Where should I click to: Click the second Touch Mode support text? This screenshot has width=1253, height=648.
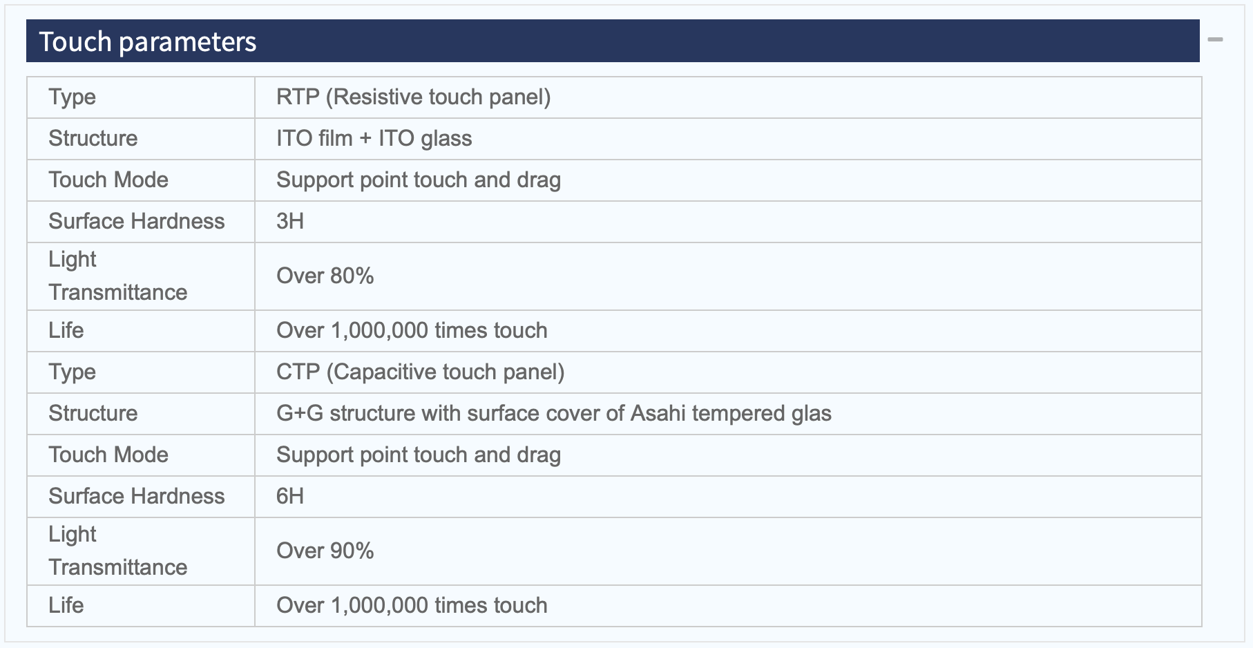419,455
